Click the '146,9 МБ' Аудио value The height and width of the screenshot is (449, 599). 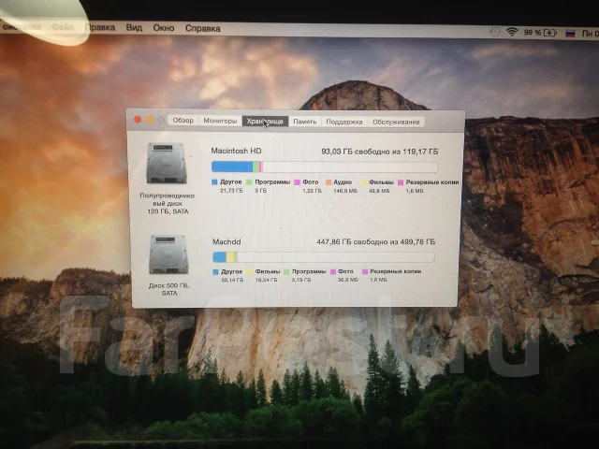coord(345,191)
